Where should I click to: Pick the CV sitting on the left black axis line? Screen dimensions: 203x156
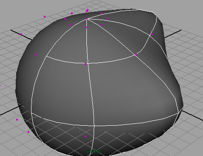tap(21, 34)
